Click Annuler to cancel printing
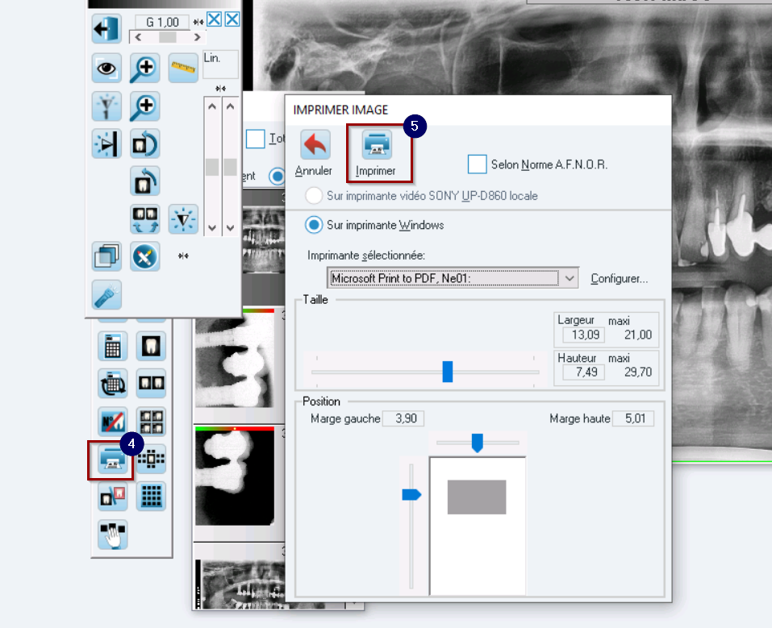 coord(314,153)
